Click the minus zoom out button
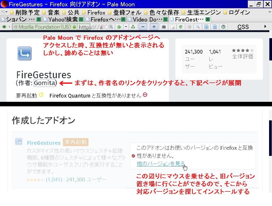Viewport: 272px width, 206px height. click(143, 27)
